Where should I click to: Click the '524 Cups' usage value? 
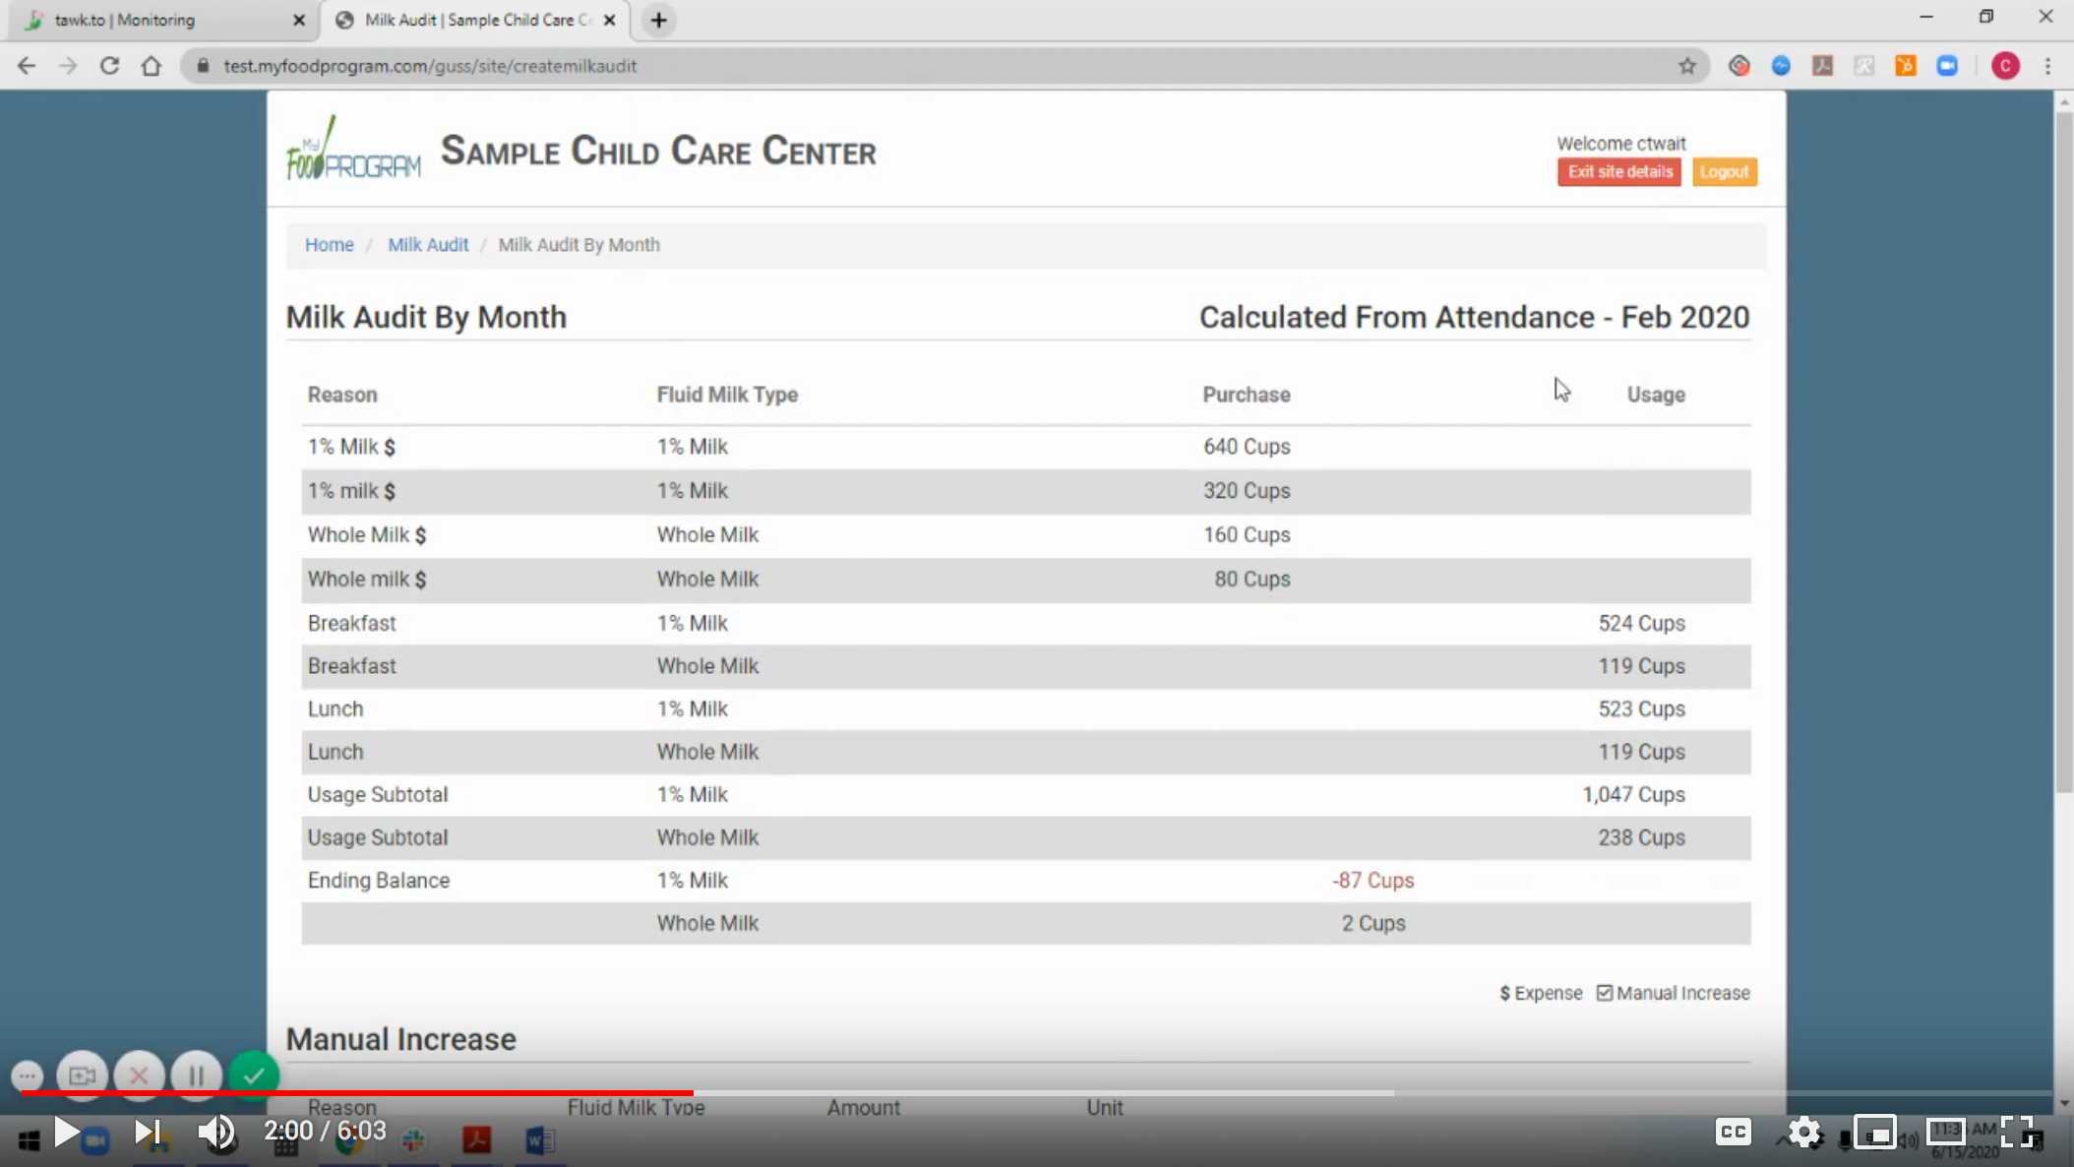(x=1641, y=624)
